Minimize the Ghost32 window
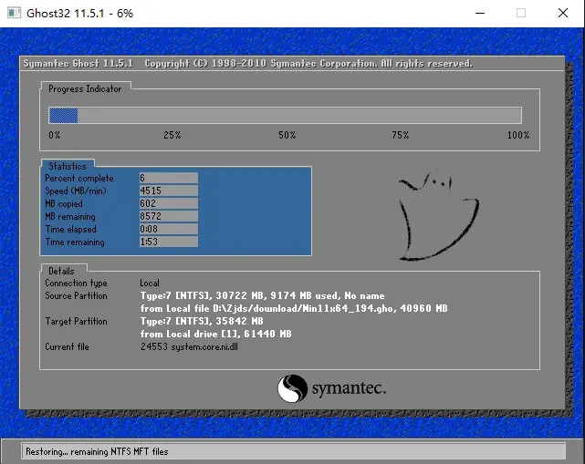585x464 pixels. (x=480, y=13)
